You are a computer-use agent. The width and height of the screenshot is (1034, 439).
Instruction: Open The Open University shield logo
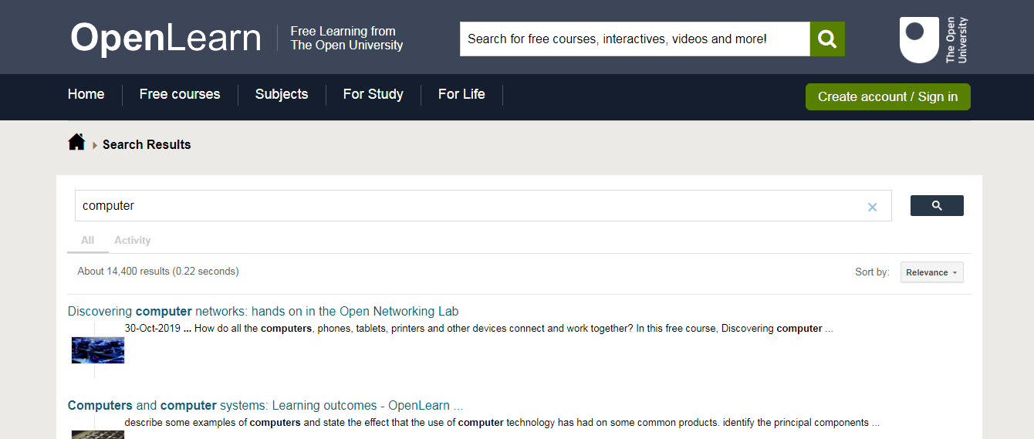click(933, 39)
